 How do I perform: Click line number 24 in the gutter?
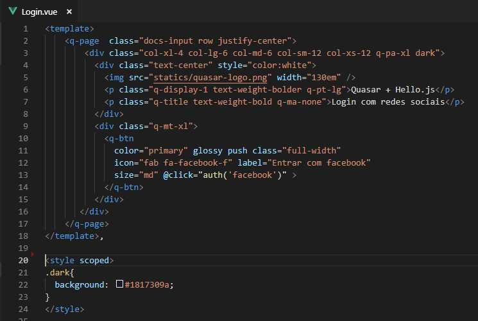pos(23,309)
